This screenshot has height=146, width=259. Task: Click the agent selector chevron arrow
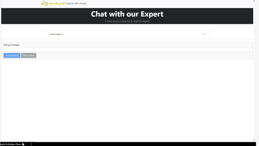[x=204, y=34]
